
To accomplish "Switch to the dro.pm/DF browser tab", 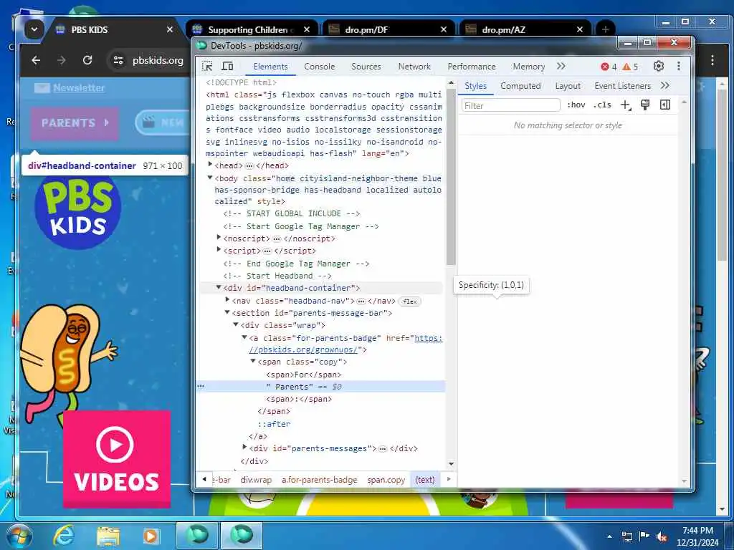I will pyautogui.click(x=388, y=29).
